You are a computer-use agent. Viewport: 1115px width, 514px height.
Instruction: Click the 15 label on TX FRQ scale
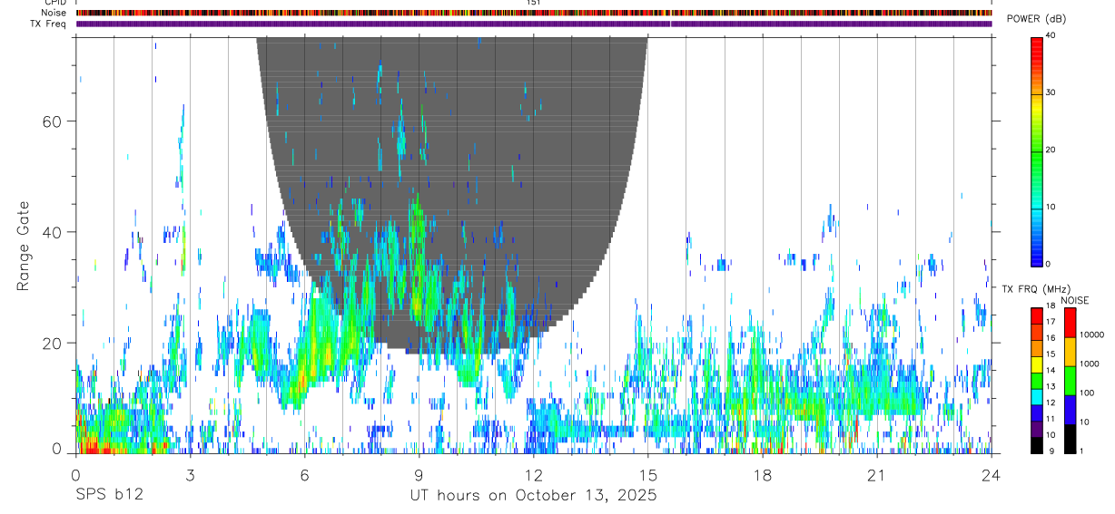point(1049,355)
